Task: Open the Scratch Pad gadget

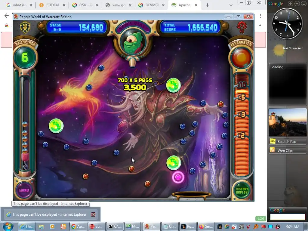Action: pos(288,141)
